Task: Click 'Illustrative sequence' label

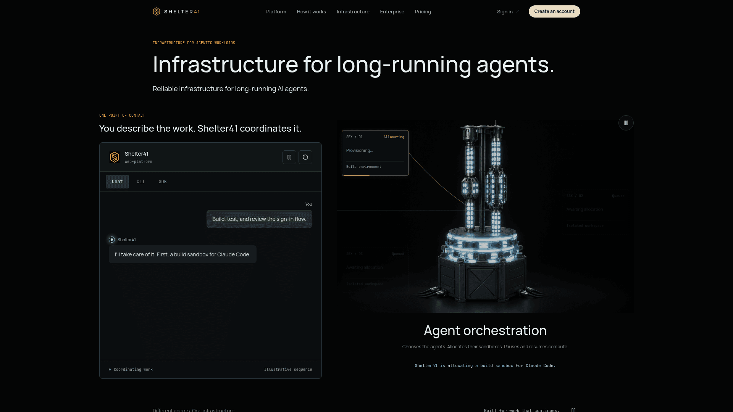Action: point(288,369)
